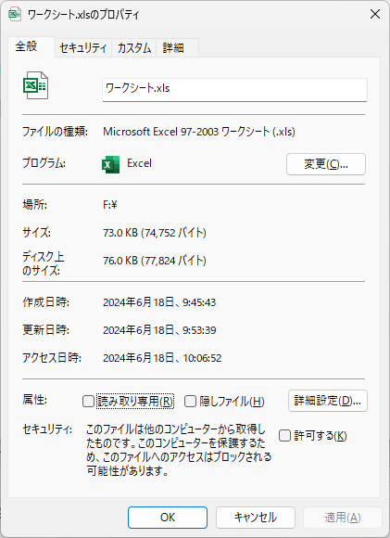The height and width of the screenshot is (538, 390).
Task: Switch to the セキュリティ tab
Action: (x=83, y=47)
